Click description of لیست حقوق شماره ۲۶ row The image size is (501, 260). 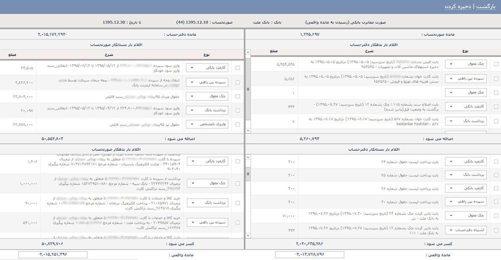click(410, 188)
